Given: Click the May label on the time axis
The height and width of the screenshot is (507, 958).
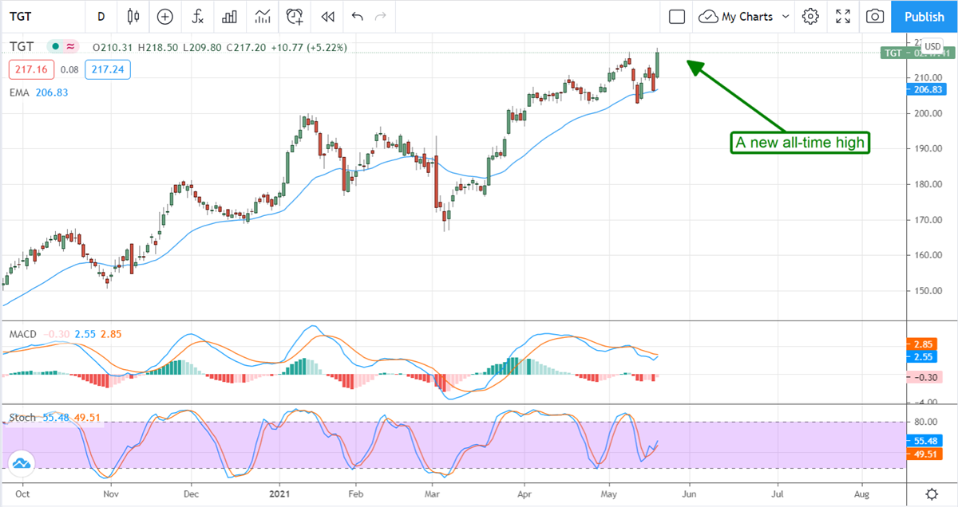Looking at the screenshot, I should click(x=609, y=493).
